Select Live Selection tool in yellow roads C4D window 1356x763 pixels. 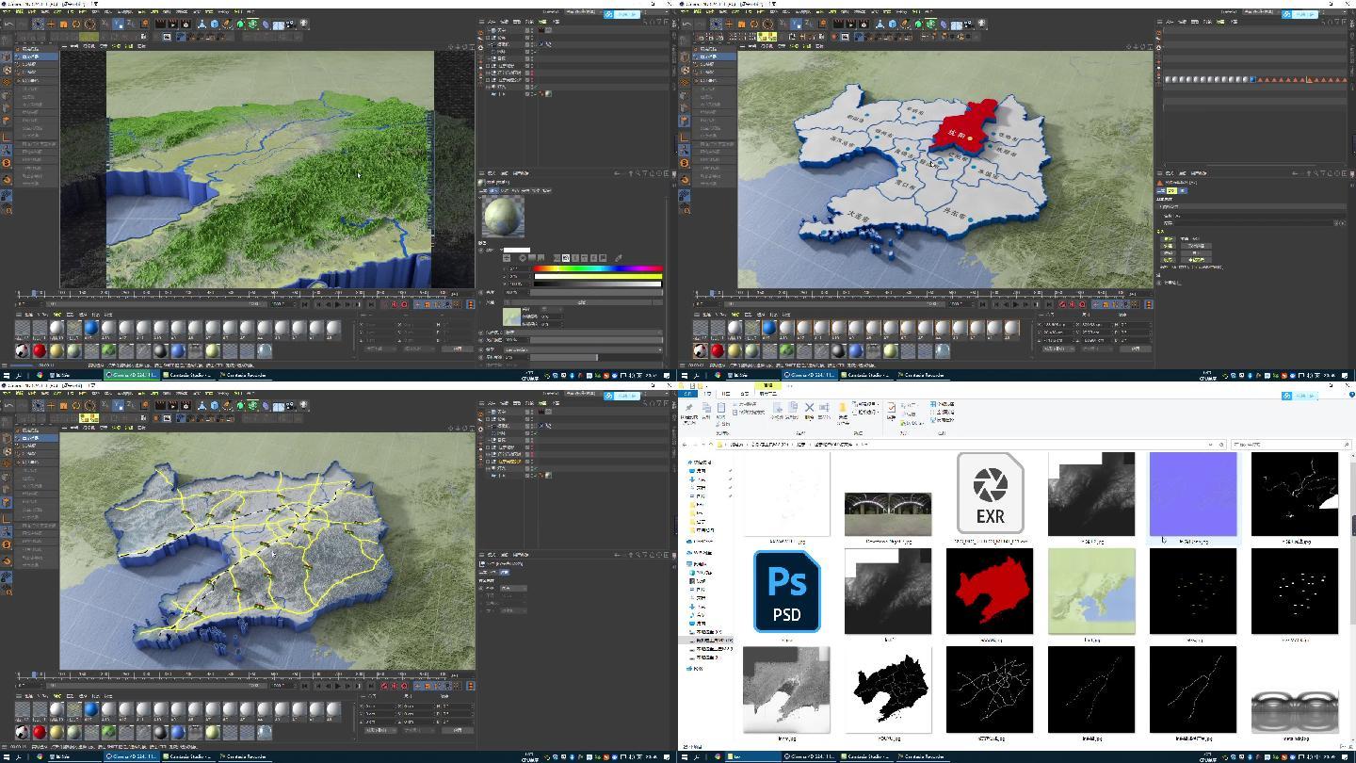(38, 405)
